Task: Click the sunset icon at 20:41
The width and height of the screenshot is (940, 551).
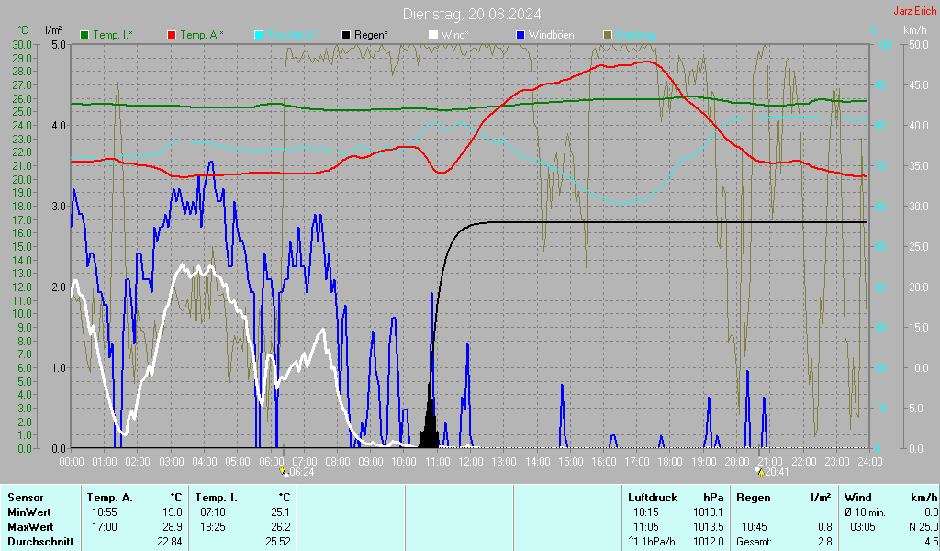Action: coord(758,471)
